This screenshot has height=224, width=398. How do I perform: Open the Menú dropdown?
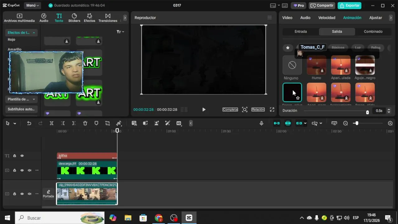point(32,5)
